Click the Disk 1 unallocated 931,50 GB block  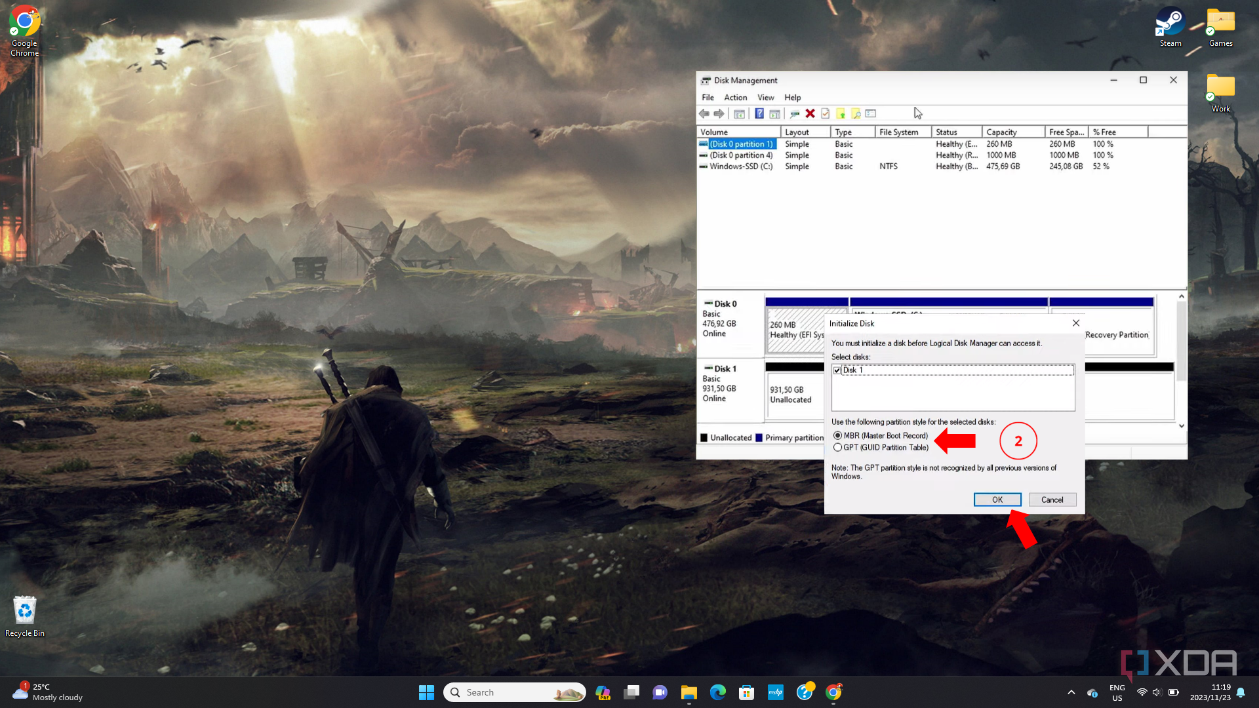794,395
